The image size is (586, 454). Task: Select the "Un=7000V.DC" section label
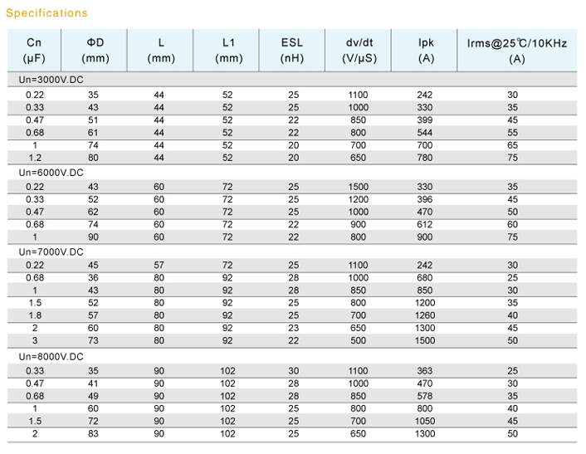51,251
